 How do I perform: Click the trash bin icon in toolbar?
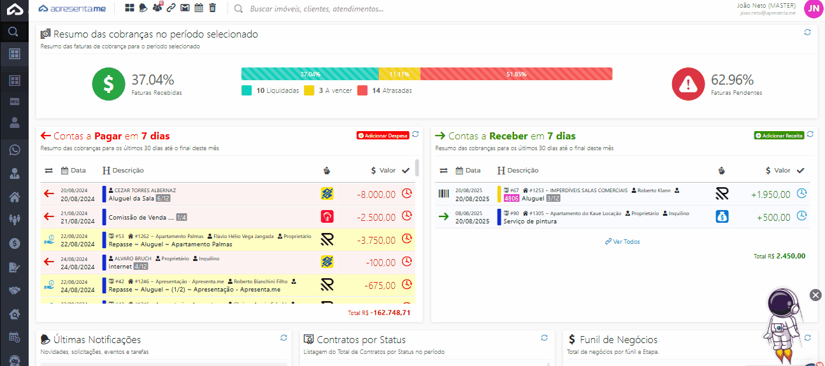[x=212, y=8]
